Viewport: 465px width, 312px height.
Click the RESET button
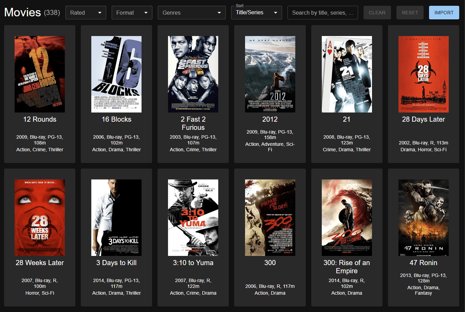(410, 13)
